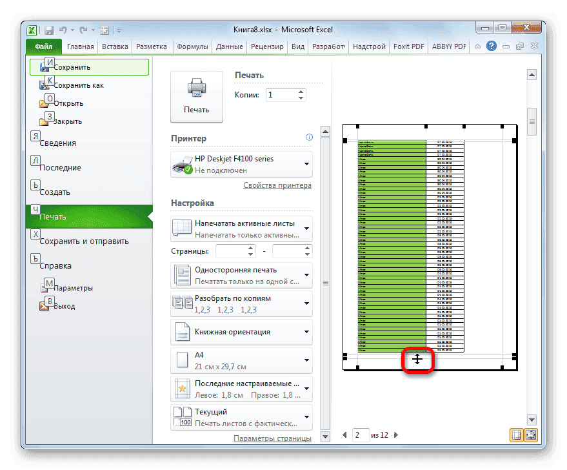Viewport: 567px width, 470px height.
Task: Switch to the Вставка ribbon tab
Action: [115, 46]
